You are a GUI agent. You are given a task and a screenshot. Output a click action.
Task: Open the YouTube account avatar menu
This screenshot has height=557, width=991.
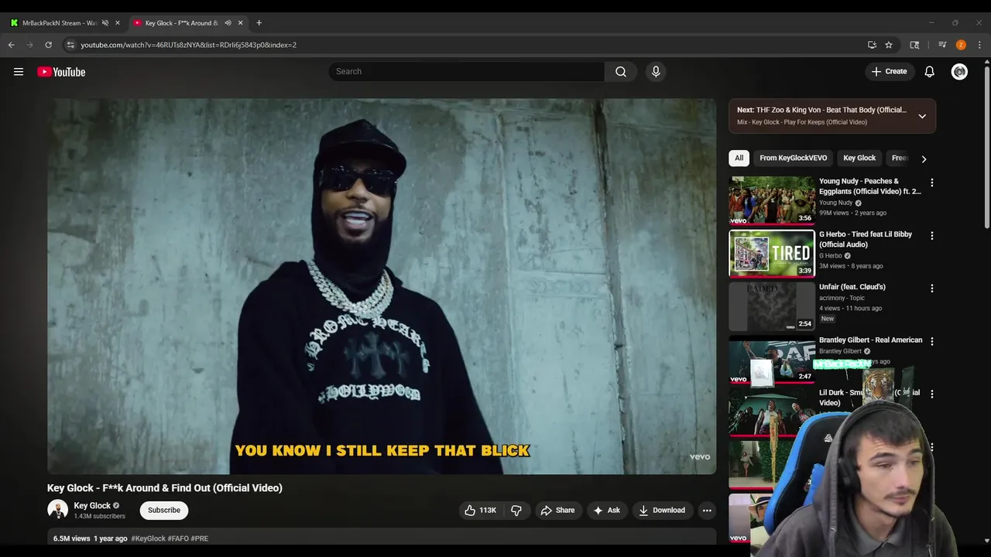click(x=959, y=71)
